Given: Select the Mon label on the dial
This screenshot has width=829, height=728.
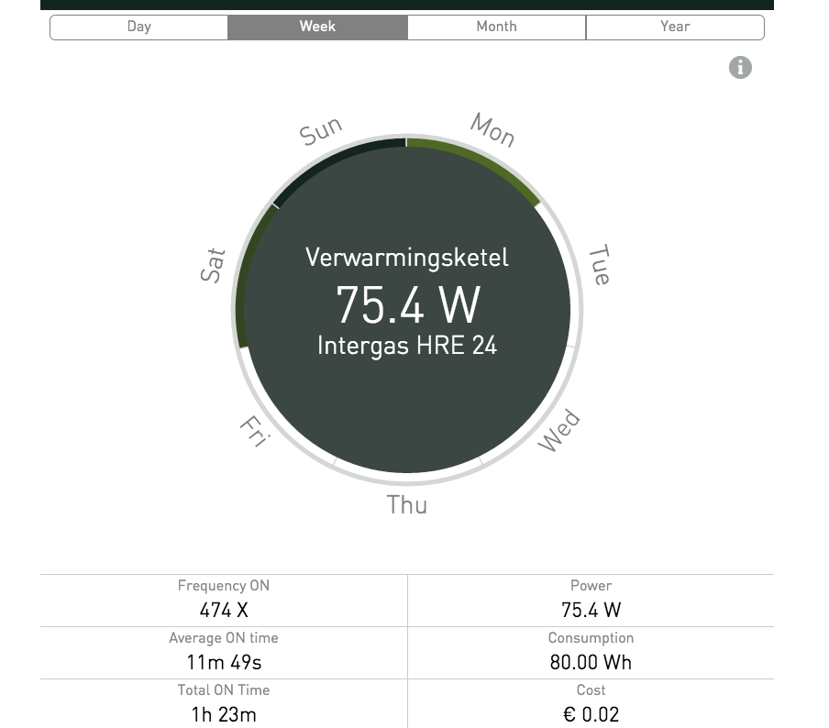Looking at the screenshot, I should pos(492,130).
